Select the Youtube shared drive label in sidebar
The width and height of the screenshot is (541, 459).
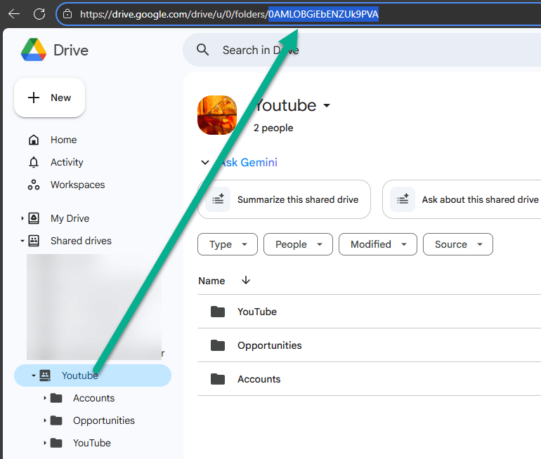[79, 375]
